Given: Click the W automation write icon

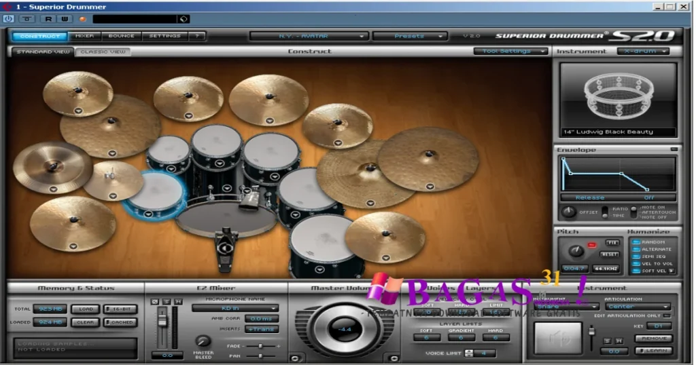Looking at the screenshot, I should (x=65, y=18).
